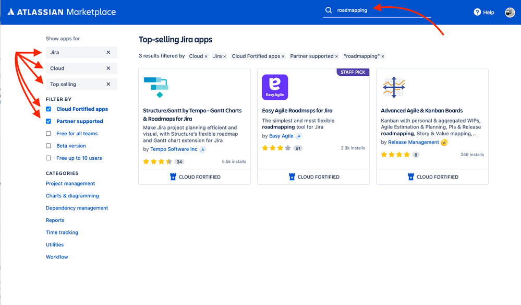Viewport: 521px width, 305px height.
Task: Click the 246 installs text
Action: (x=472, y=155)
